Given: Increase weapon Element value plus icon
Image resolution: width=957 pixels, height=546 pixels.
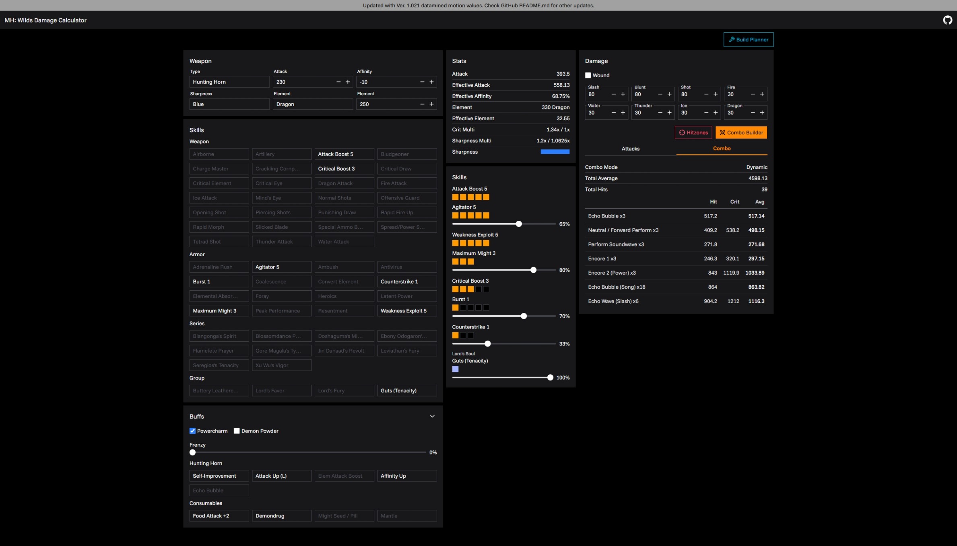Looking at the screenshot, I should (x=431, y=104).
